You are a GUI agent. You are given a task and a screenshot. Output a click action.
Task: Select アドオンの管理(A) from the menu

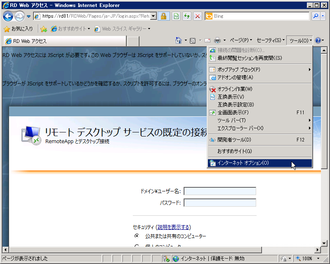pyautogui.click(x=260, y=78)
